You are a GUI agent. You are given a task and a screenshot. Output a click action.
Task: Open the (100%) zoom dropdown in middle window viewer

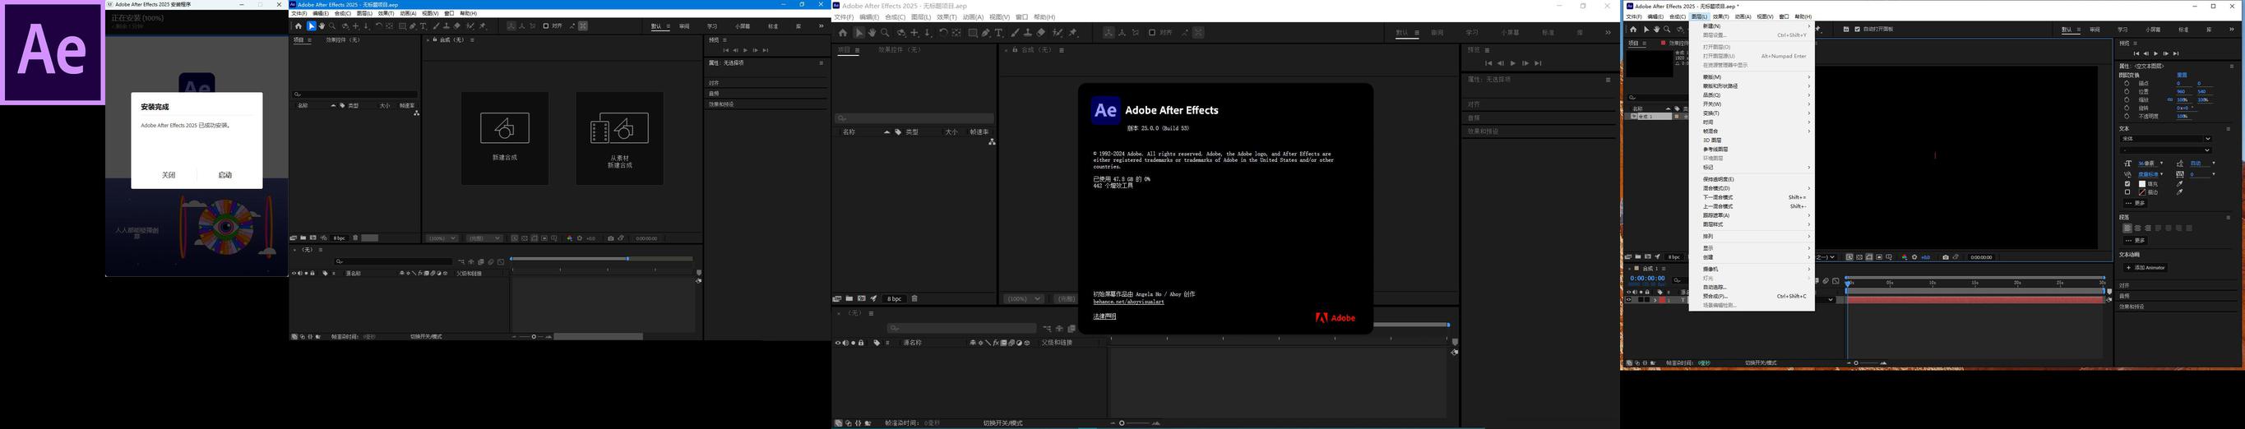[1023, 298]
